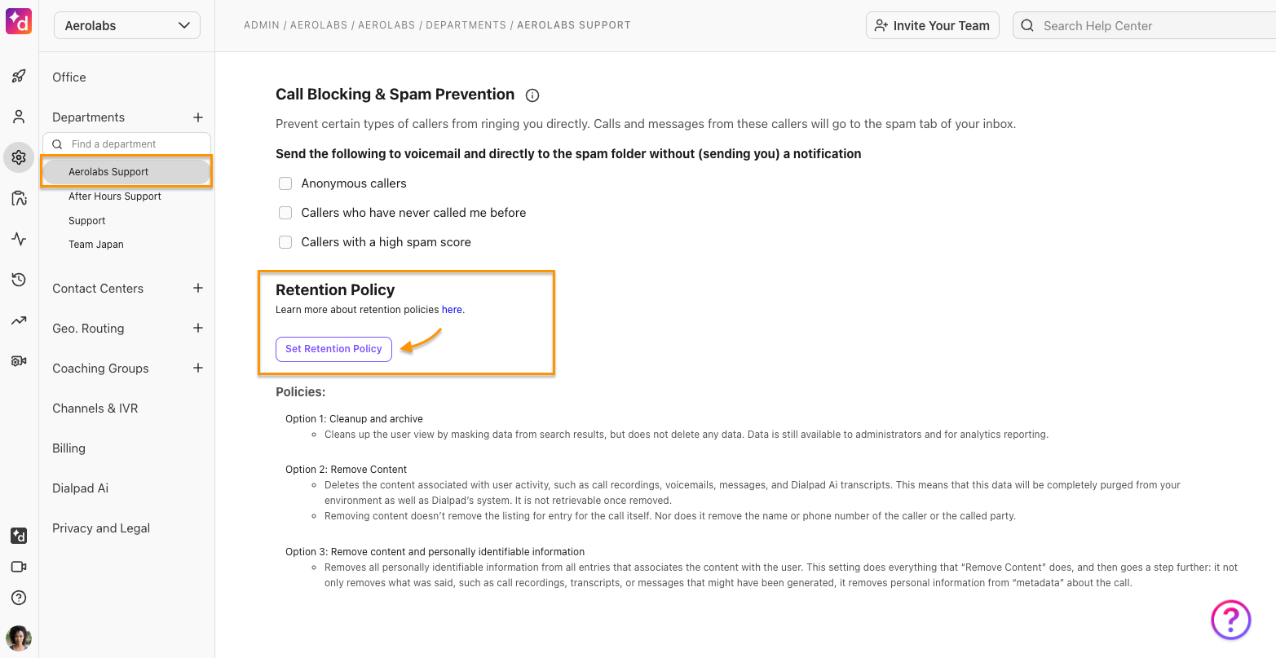
Task: Enable Anonymous callers checkbox
Action: coord(285,183)
